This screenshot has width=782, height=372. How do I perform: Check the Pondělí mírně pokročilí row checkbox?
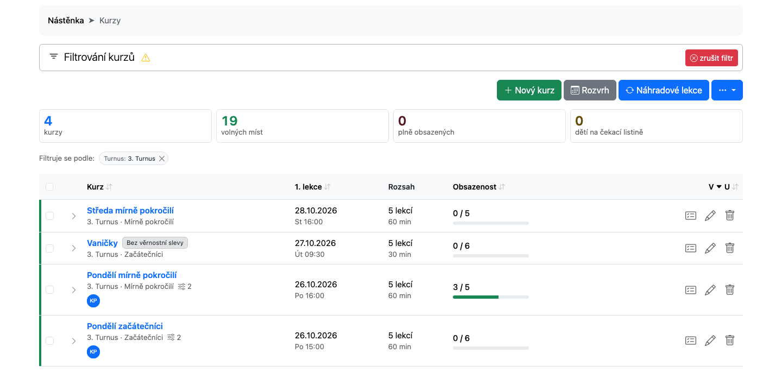[x=50, y=290]
